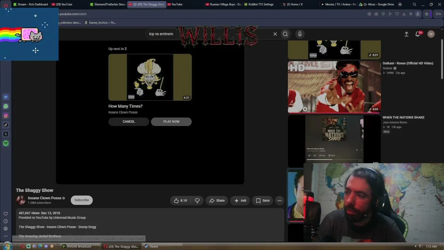Image resolution: width=444 pixels, height=250 pixels.
Task: Switch to Stream - Kick Dashboard tab
Action: coord(31,5)
